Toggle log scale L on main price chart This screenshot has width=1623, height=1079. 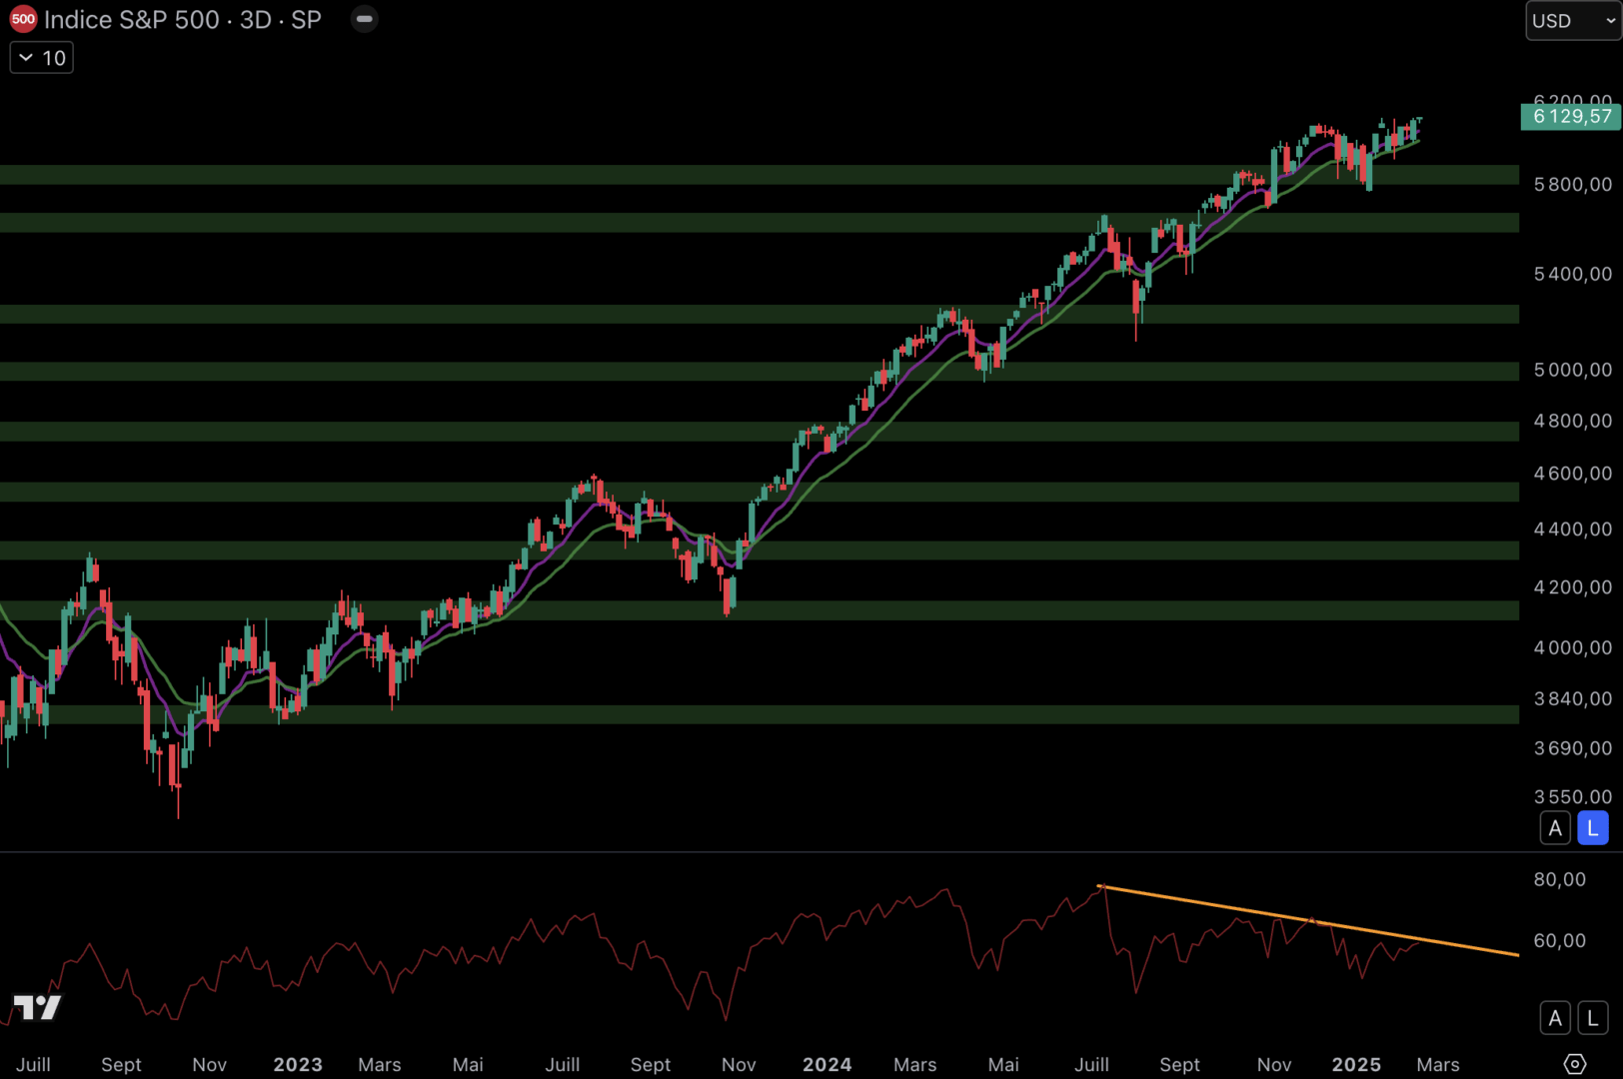pyautogui.click(x=1593, y=828)
